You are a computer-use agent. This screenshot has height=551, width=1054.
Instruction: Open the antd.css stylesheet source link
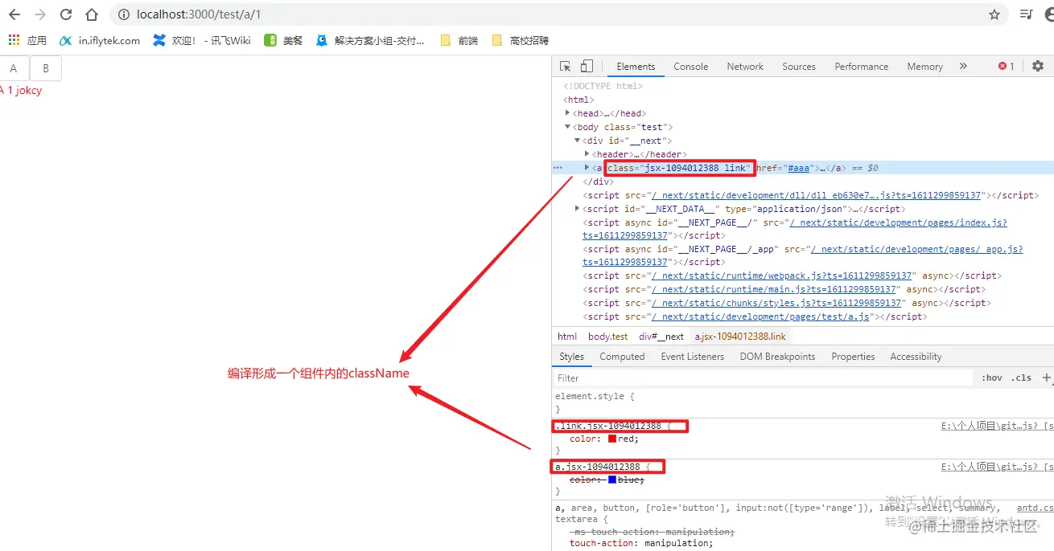1035,508
